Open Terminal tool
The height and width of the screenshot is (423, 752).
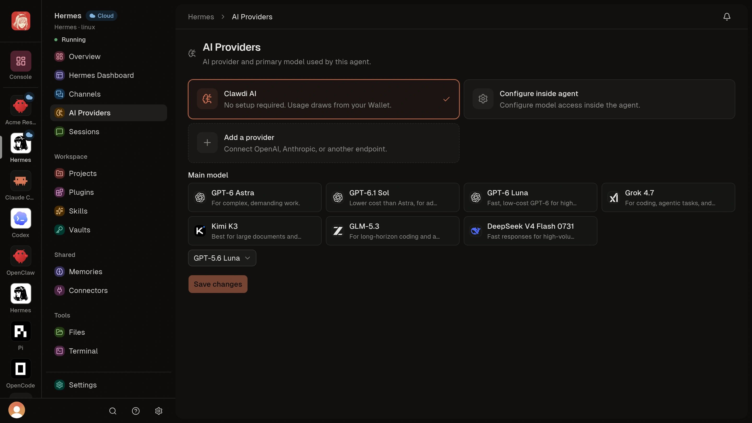click(x=108, y=351)
